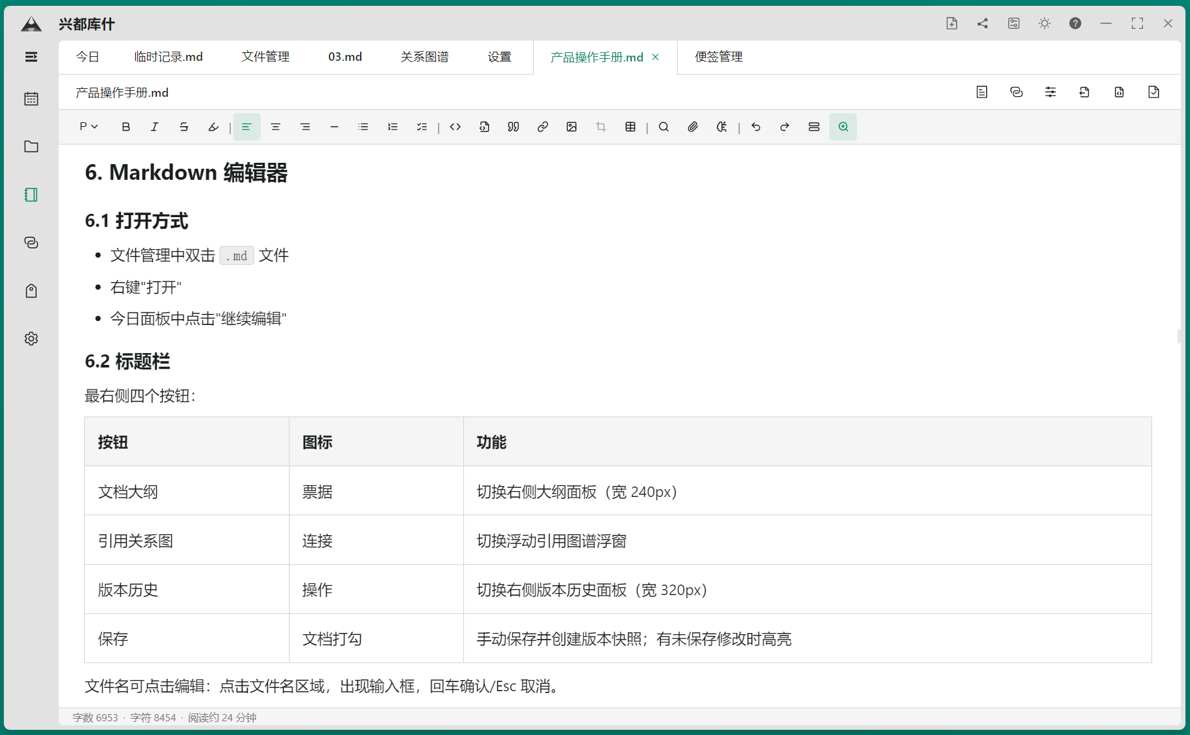Click the share icon in title bar
Screen dimensions: 1190x735
pos(982,24)
